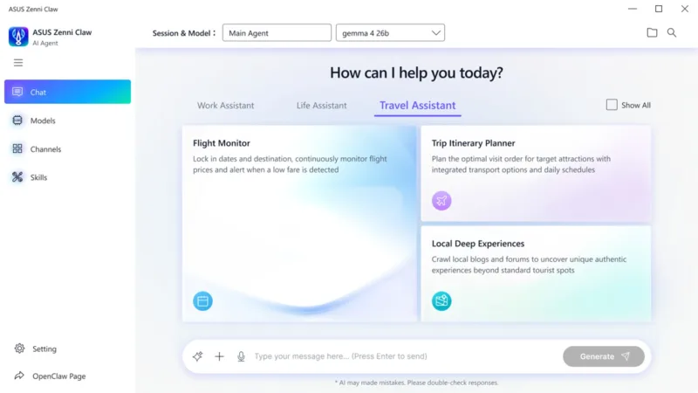
Task: Click the 'AI may made mistakes' disclaimer text
Action: pyautogui.click(x=416, y=383)
